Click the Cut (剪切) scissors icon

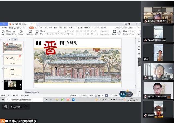coord(7,31)
